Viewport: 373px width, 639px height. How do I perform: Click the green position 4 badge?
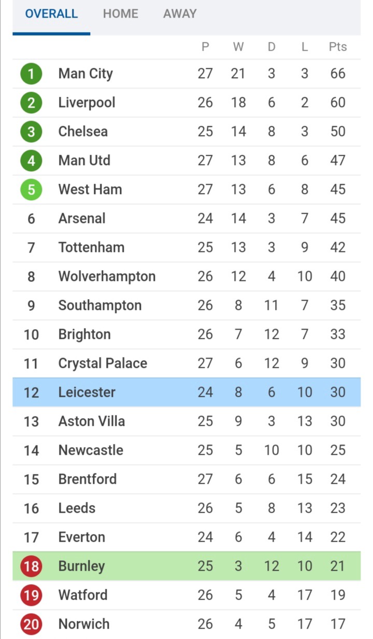click(x=31, y=160)
